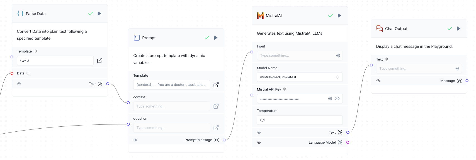Click the globe icon on MistralAI Input field
The height and width of the screenshot is (160, 476).
point(338,56)
